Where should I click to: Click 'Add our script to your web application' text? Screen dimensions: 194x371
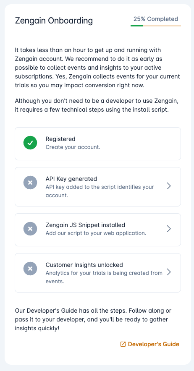96,233
